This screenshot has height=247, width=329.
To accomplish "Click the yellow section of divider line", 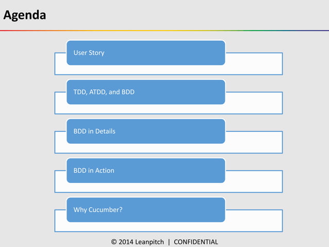I will point(129,30).
